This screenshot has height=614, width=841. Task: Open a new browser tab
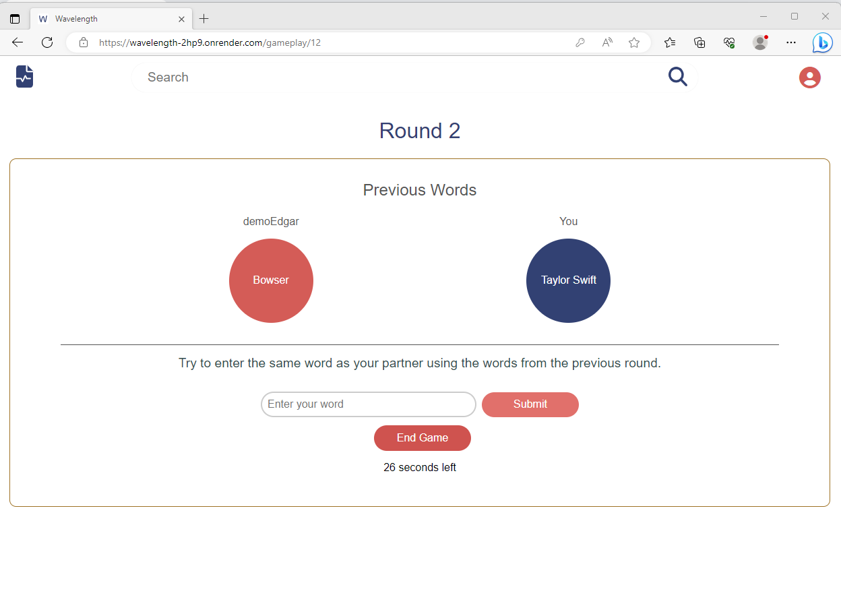click(x=204, y=18)
